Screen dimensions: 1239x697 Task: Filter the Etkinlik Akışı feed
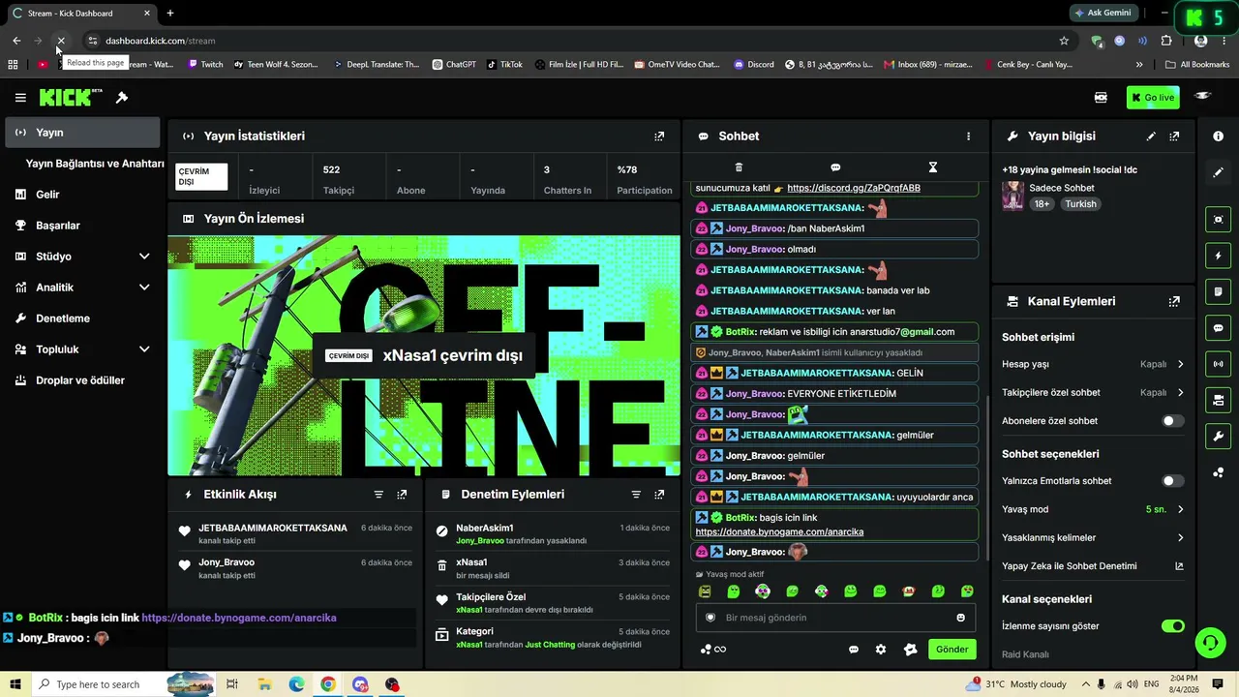(378, 495)
